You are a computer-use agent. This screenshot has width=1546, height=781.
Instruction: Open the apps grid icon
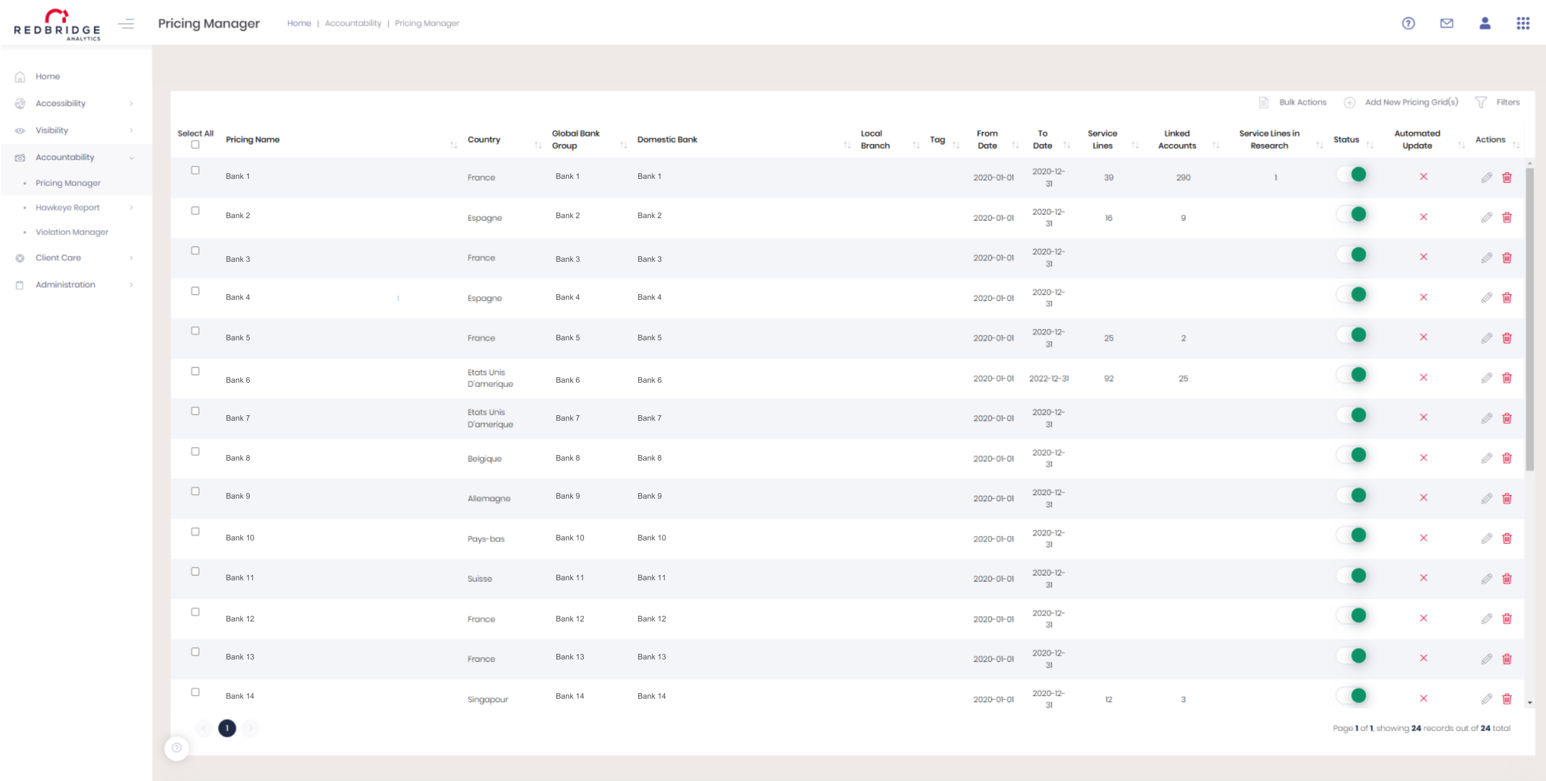[x=1523, y=23]
